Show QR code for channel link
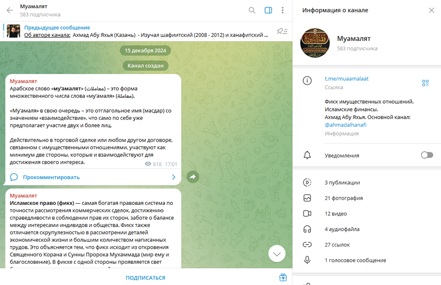441x285 pixels. point(425,83)
